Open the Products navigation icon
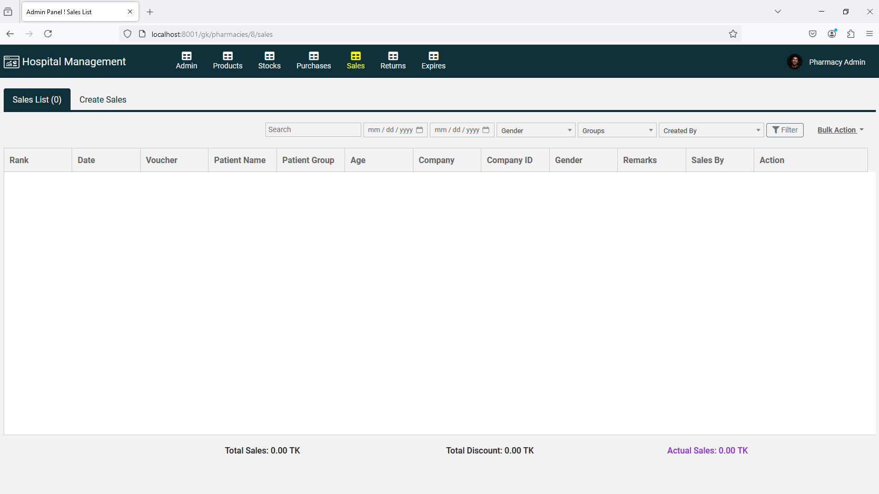 pyautogui.click(x=228, y=56)
